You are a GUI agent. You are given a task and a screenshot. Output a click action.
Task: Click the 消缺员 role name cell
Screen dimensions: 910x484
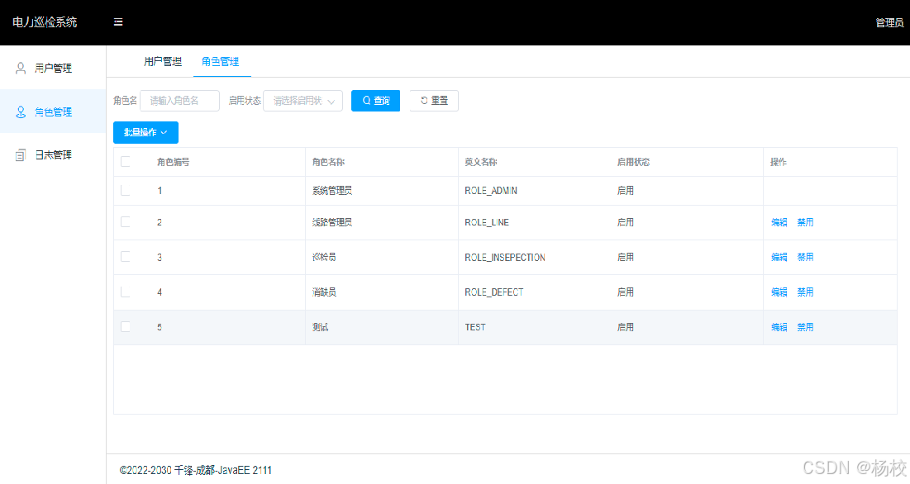325,292
